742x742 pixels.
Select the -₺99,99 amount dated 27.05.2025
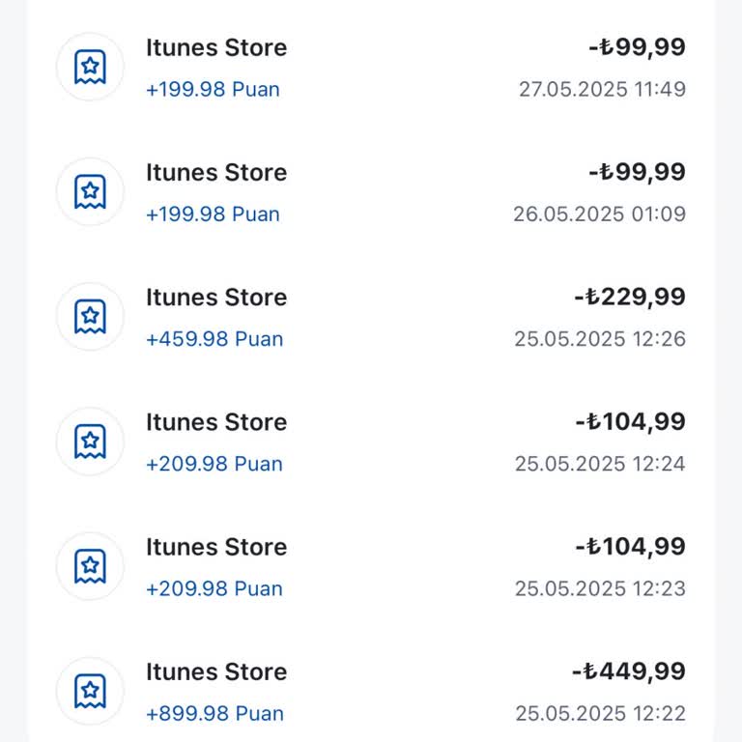pyautogui.click(x=637, y=47)
